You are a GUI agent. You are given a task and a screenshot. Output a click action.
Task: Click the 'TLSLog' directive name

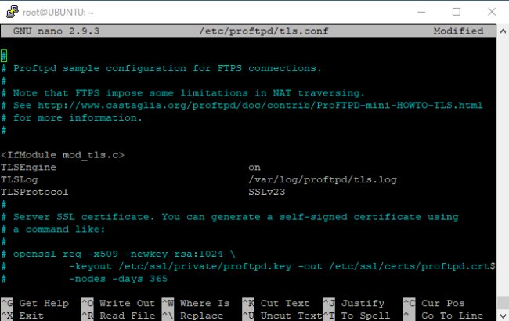19,180
